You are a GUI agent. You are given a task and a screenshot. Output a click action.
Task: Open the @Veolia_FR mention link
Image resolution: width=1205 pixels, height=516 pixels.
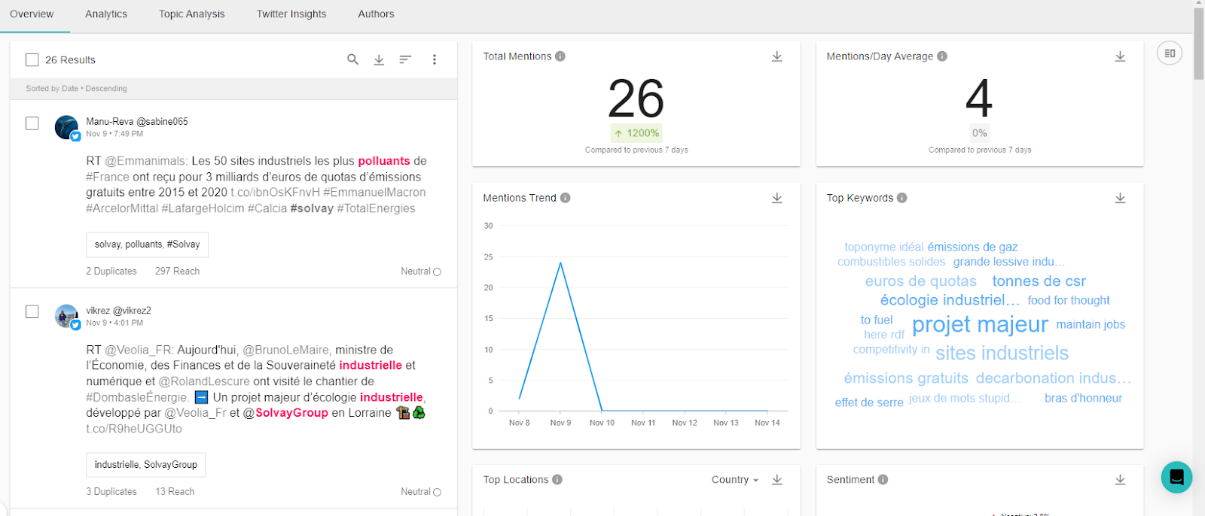(139, 350)
